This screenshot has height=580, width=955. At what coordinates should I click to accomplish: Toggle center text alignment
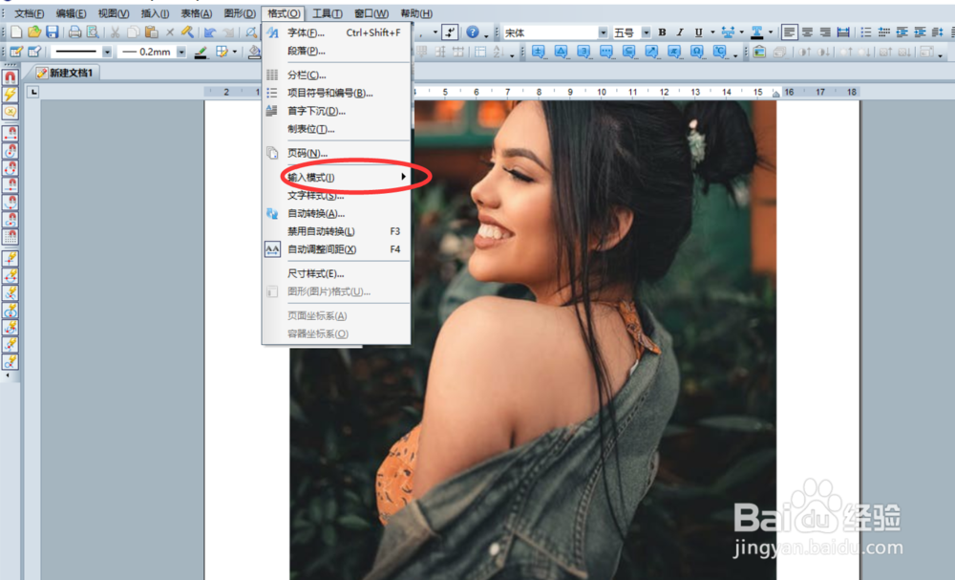coord(807,32)
